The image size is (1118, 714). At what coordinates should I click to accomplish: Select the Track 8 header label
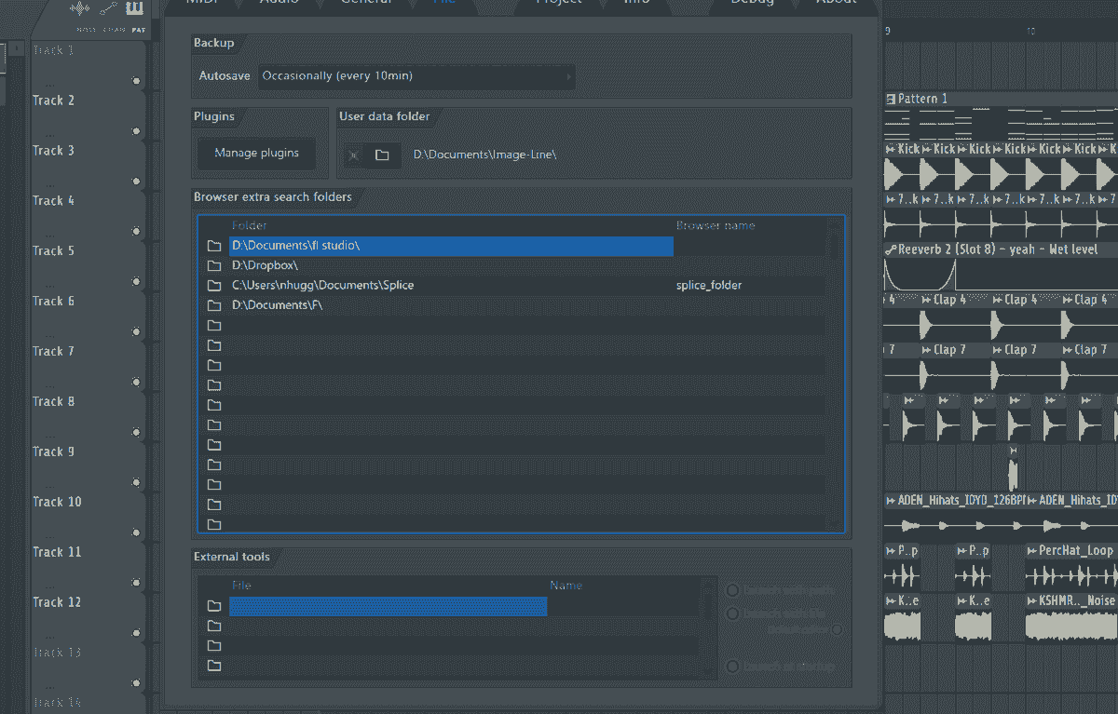[54, 402]
